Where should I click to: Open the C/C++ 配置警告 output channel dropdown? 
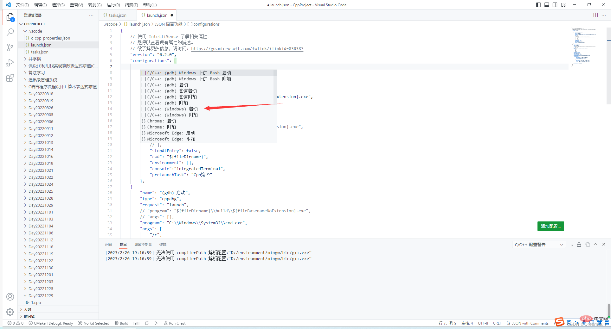point(538,245)
